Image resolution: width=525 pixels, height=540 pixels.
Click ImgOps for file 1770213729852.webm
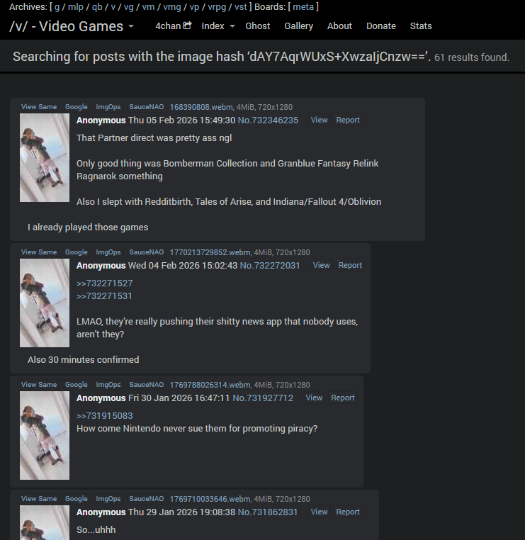(108, 252)
